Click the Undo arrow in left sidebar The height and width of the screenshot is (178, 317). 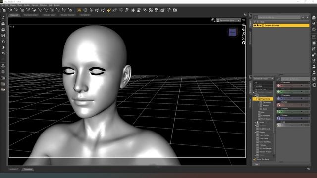[x=3, y=53]
